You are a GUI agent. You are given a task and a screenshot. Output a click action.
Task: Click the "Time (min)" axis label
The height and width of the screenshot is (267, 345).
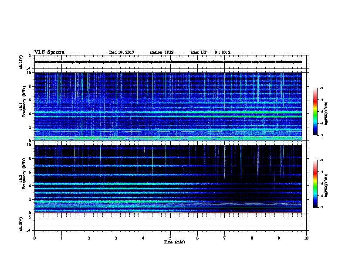pos(174,242)
